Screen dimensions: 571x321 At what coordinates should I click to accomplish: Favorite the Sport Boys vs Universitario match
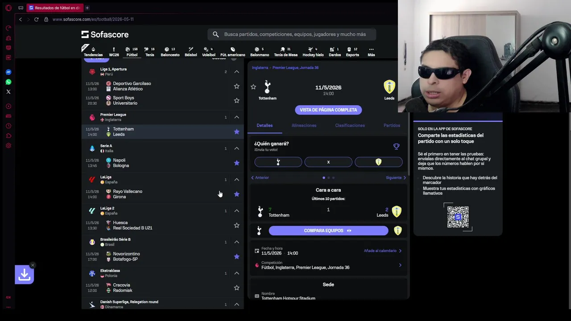[x=236, y=100]
